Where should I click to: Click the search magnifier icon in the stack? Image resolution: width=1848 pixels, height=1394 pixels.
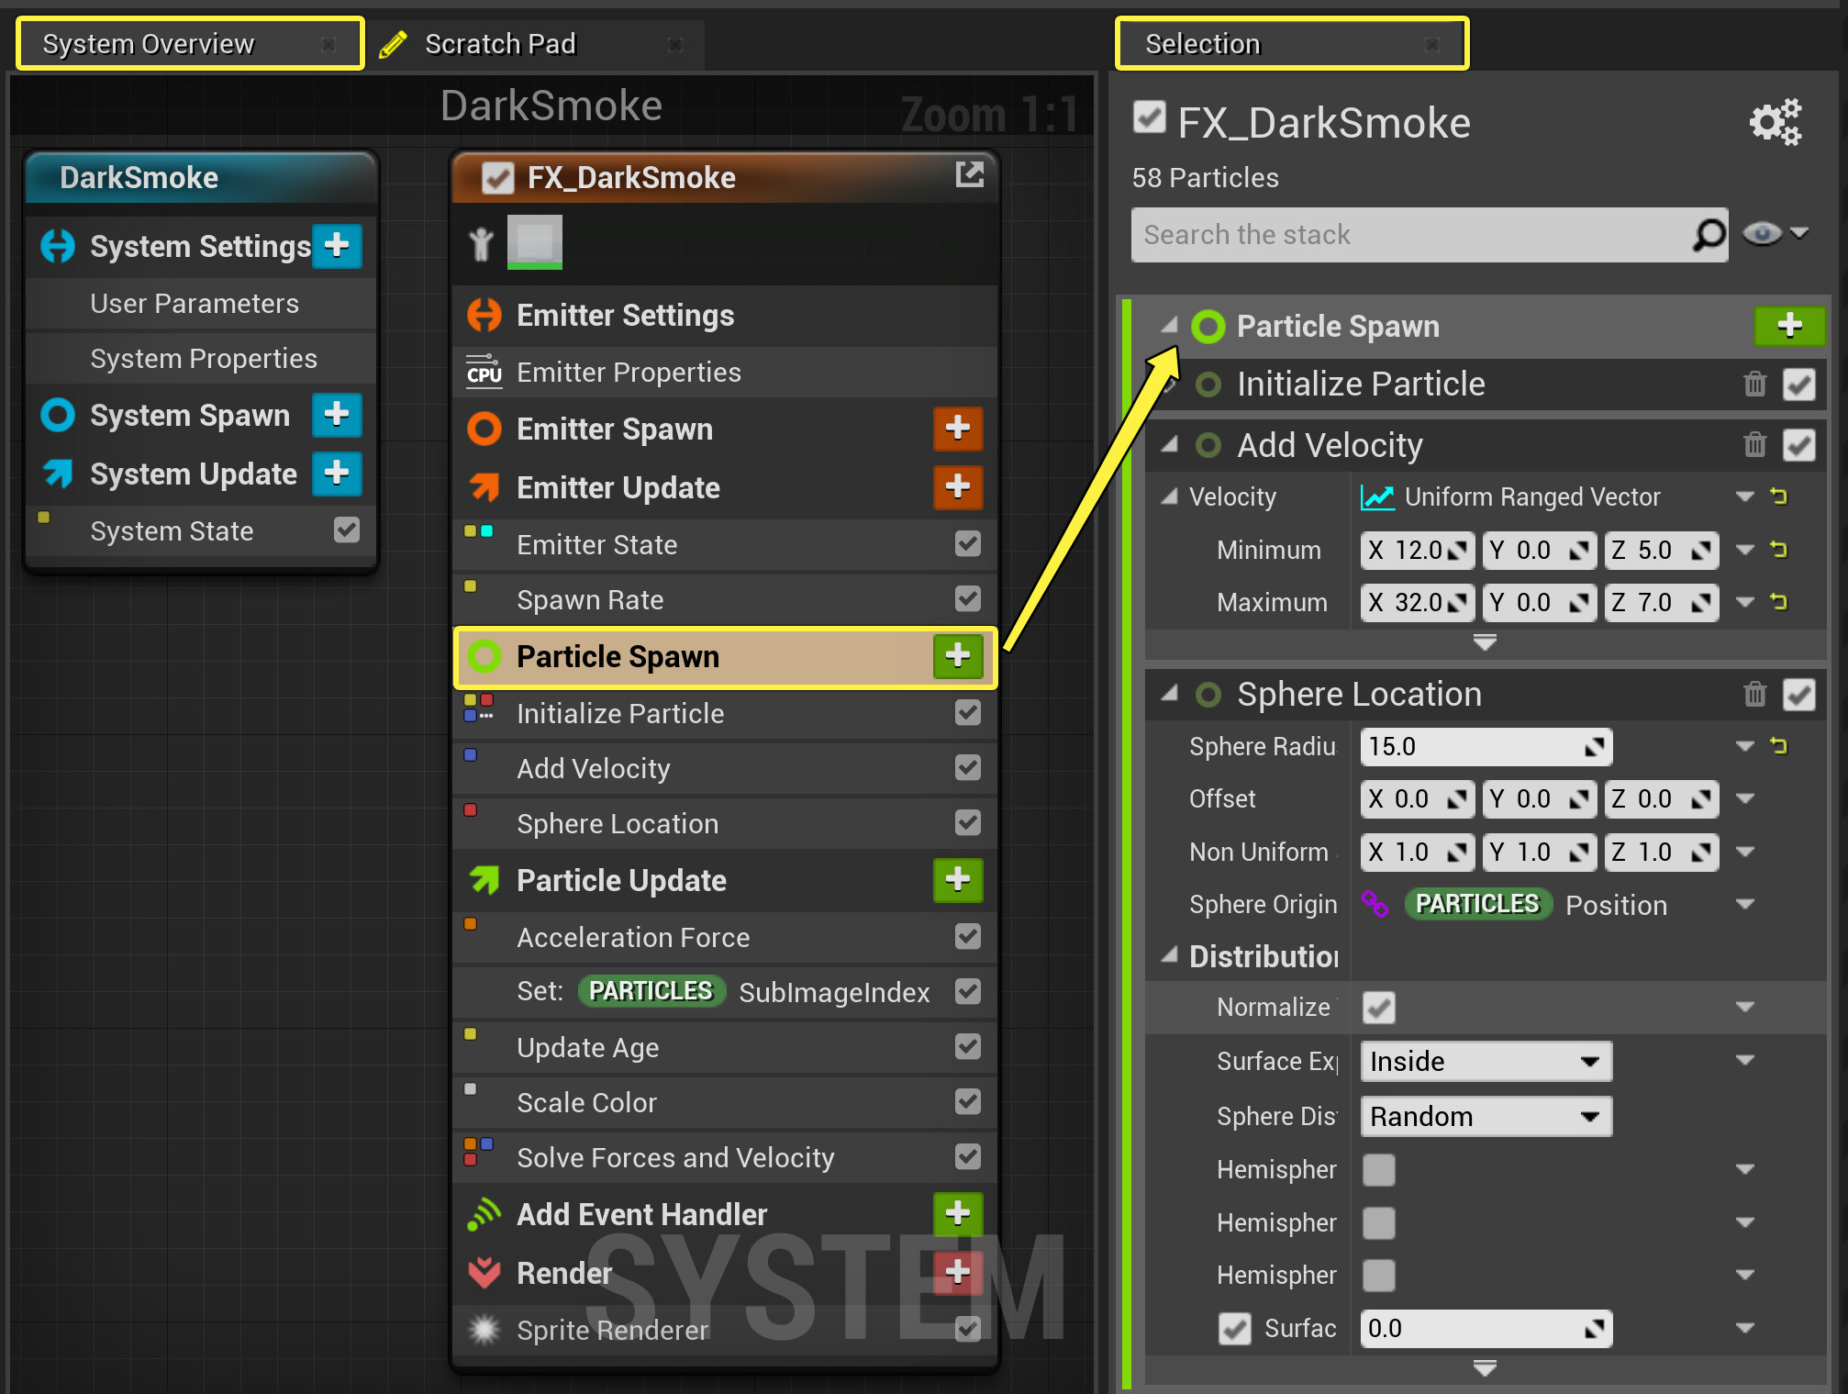click(x=1709, y=235)
